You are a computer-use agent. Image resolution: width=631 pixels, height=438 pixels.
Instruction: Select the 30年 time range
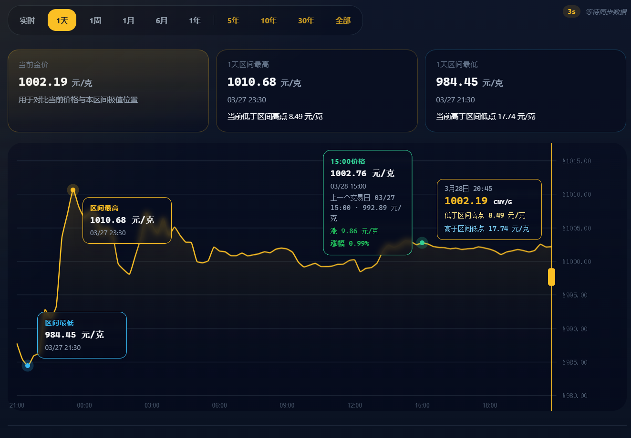click(x=306, y=20)
